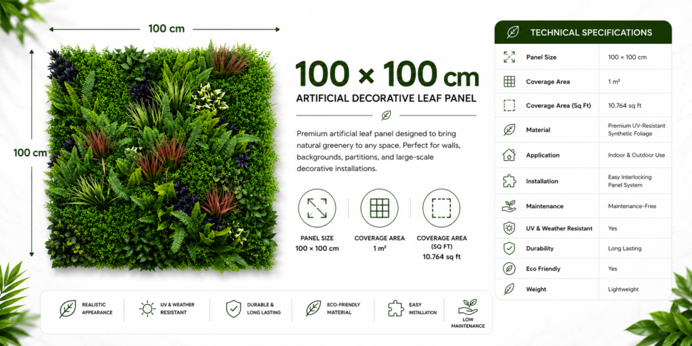Click 'EASY INSTALLATION' feature text

pos(423,308)
